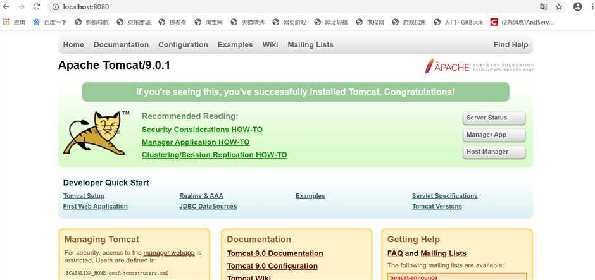Open the Chrome three-dot menu
This screenshot has height=280, width=595.
click(592, 6)
